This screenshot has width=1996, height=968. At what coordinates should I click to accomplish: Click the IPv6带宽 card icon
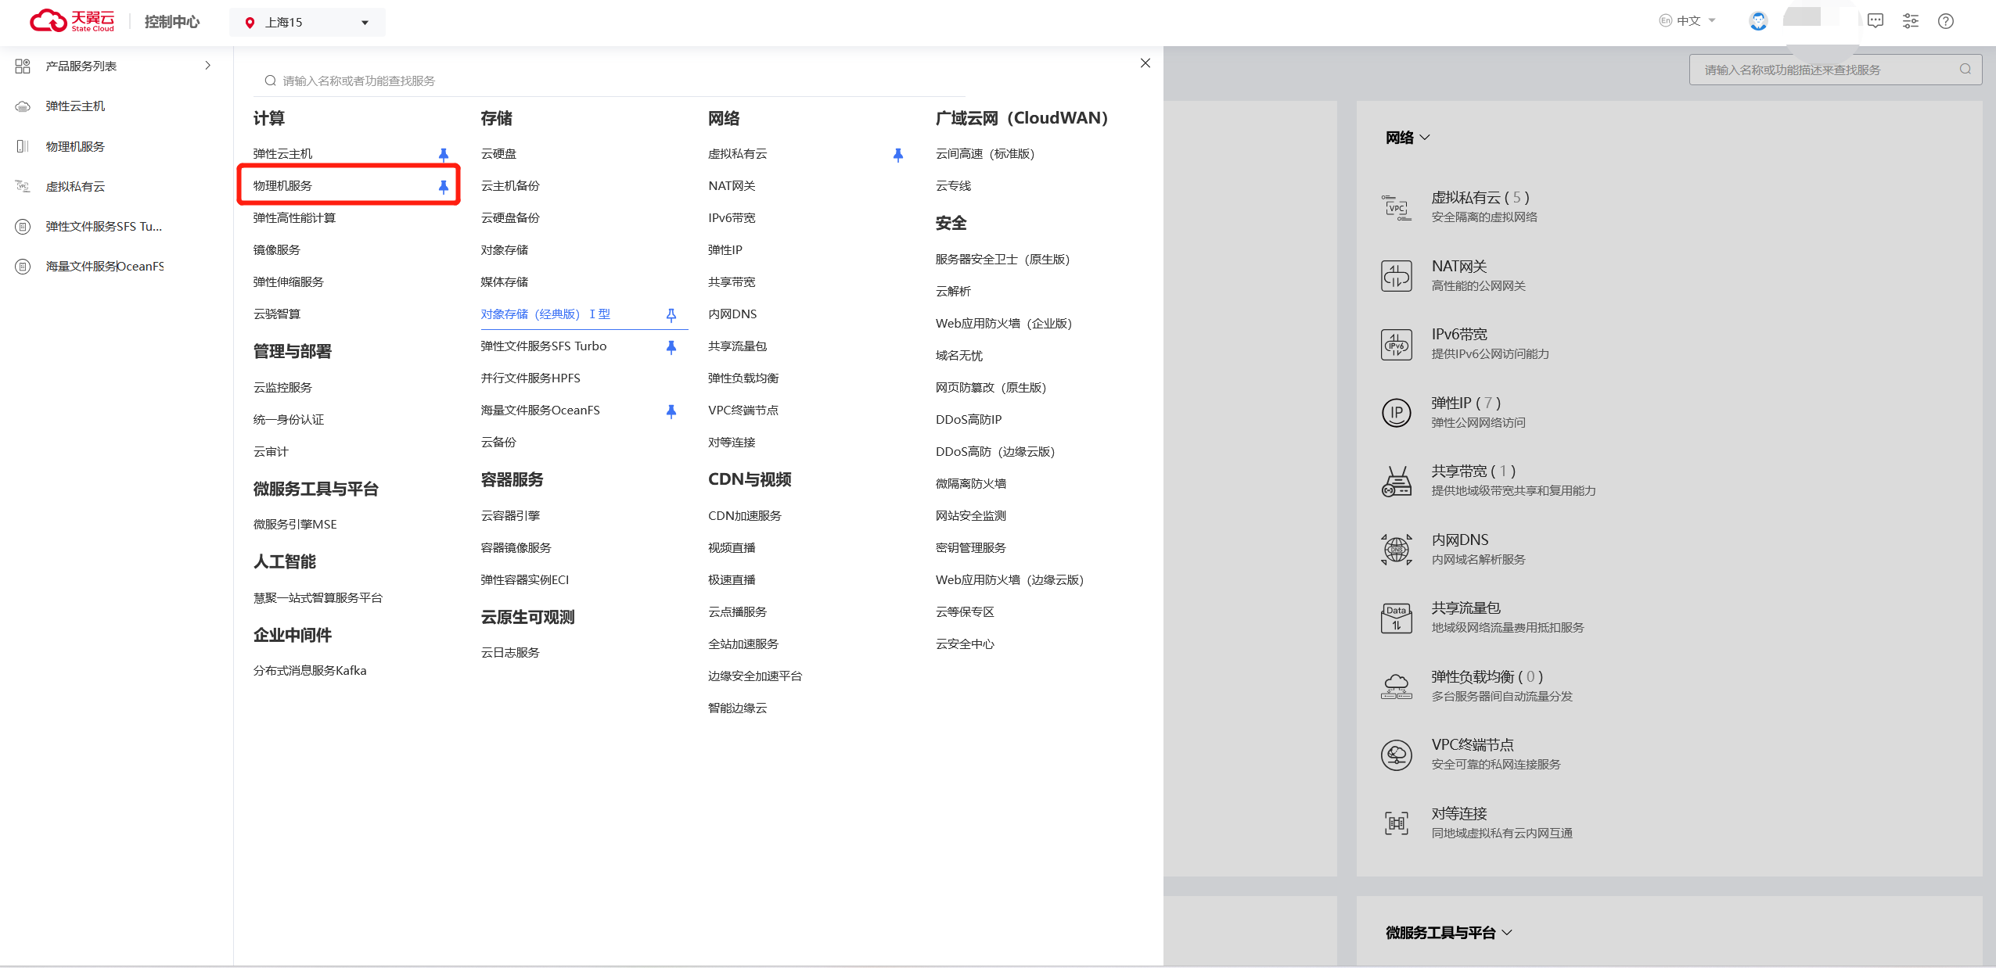pyautogui.click(x=1397, y=345)
